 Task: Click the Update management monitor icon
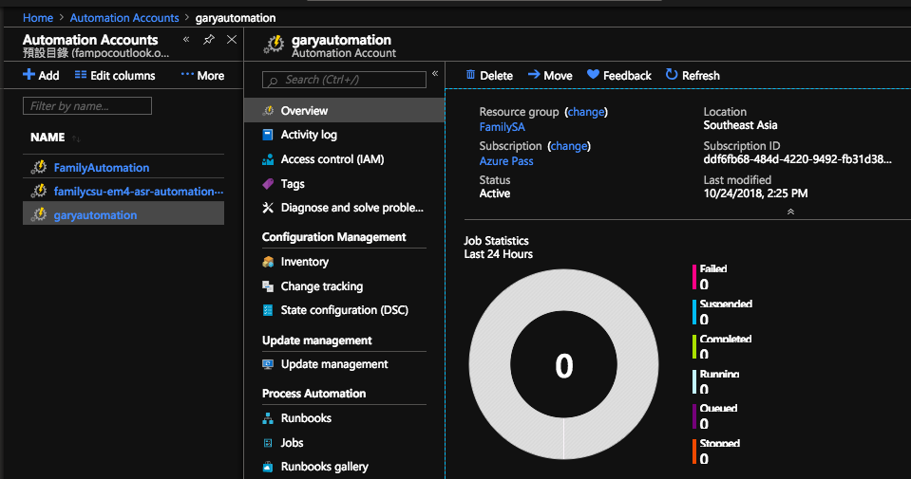click(x=268, y=364)
